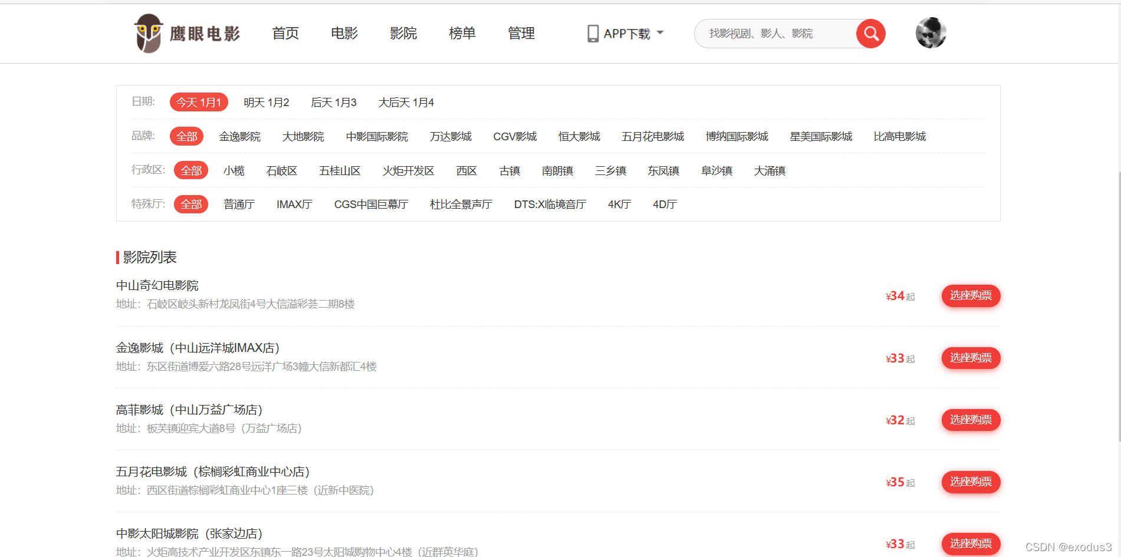Image resolution: width=1121 pixels, height=557 pixels.
Task: Click inside the movie search input field
Action: [x=772, y=34]
